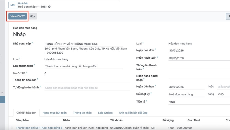This screenshot has width=230, height=130.
Task: Edit the Nhà cung cấp supplier field
Action: [84, 44]
